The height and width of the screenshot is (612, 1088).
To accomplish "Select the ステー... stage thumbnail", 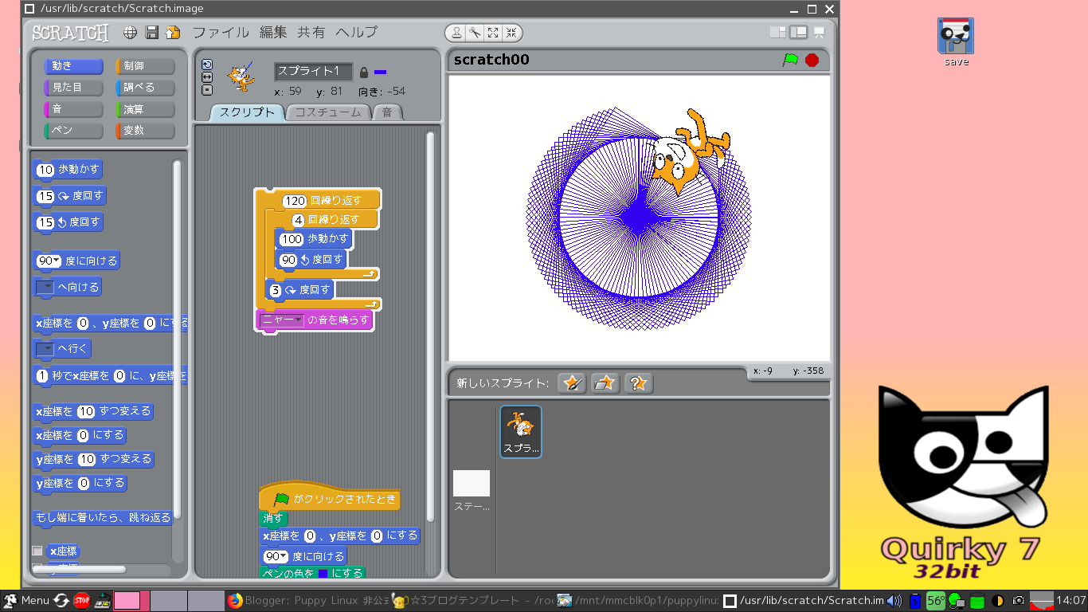I will [472, 490].
